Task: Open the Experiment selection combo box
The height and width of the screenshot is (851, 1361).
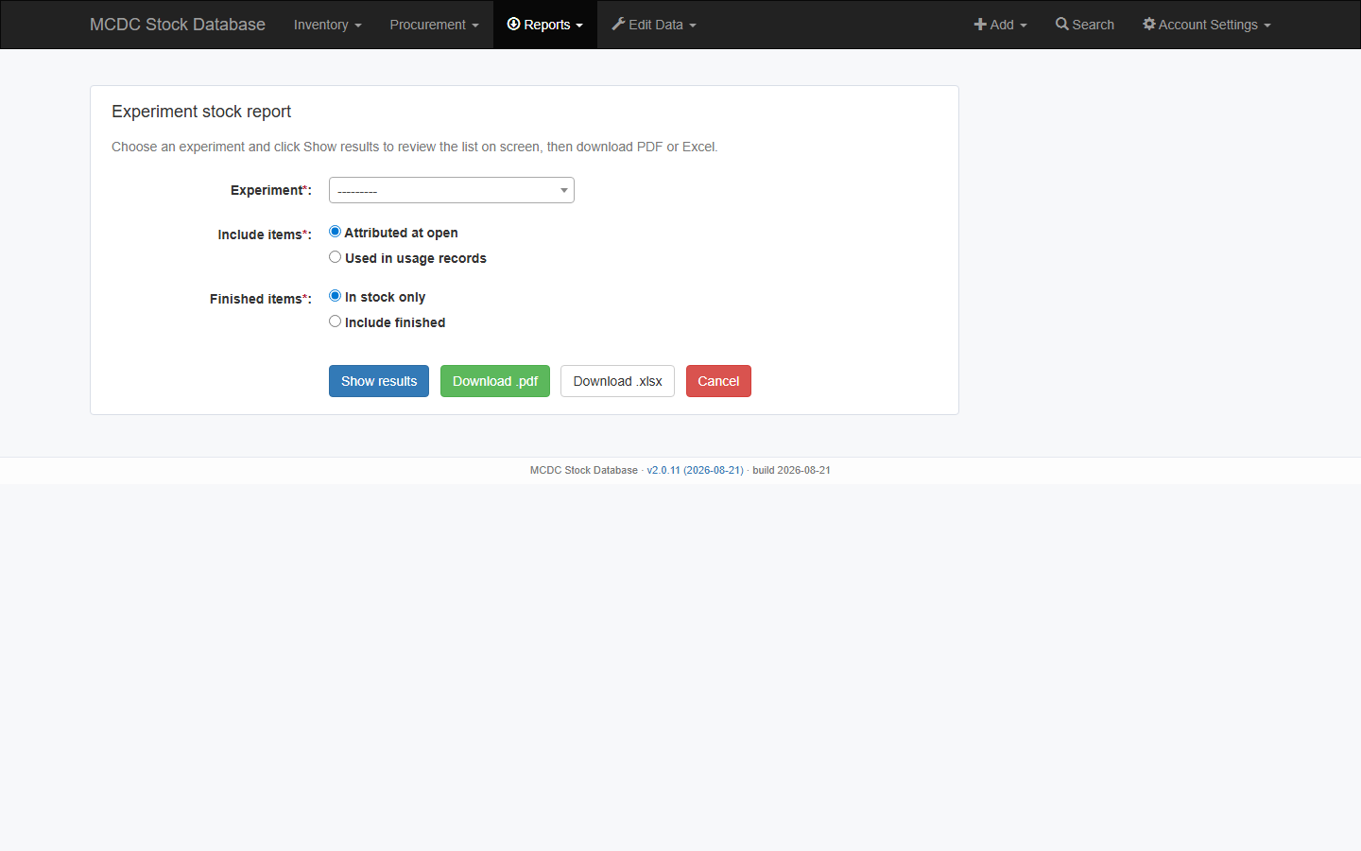Action: coord(452,190)
